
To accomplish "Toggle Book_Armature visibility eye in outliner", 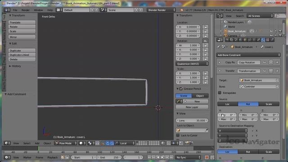I will tap(271, 31).
